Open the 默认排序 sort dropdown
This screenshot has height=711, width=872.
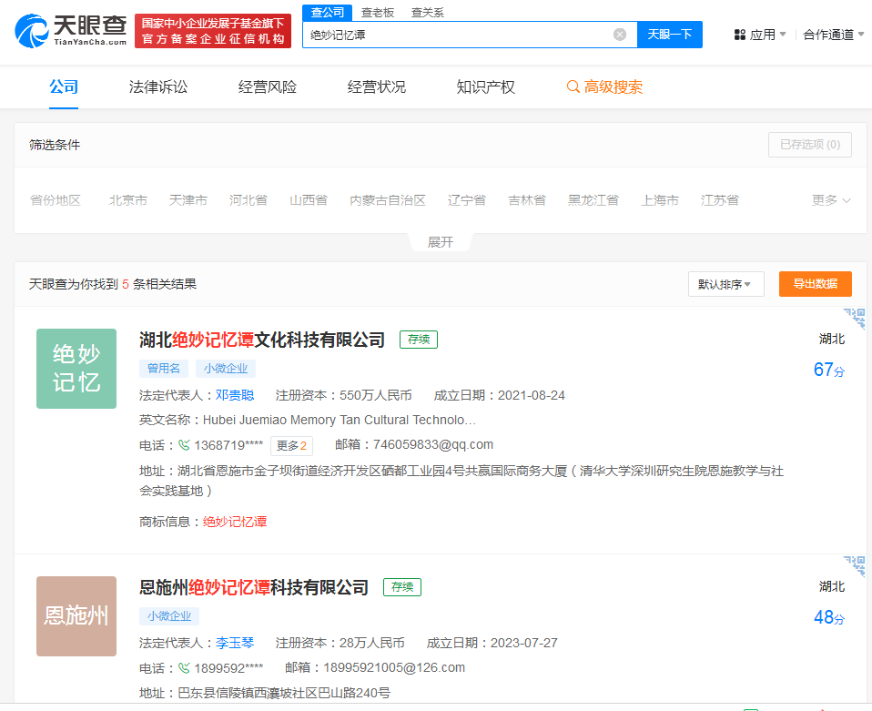click(x=725, y=284)
